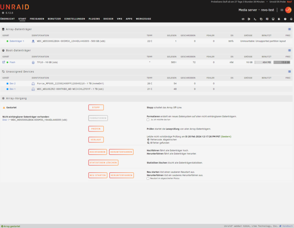Open the APPS menu tab
This screenshot has width=294, height=228.
[x=129, y=19]
